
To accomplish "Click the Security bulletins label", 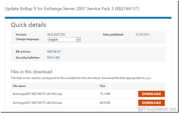I will pos(28,57).
